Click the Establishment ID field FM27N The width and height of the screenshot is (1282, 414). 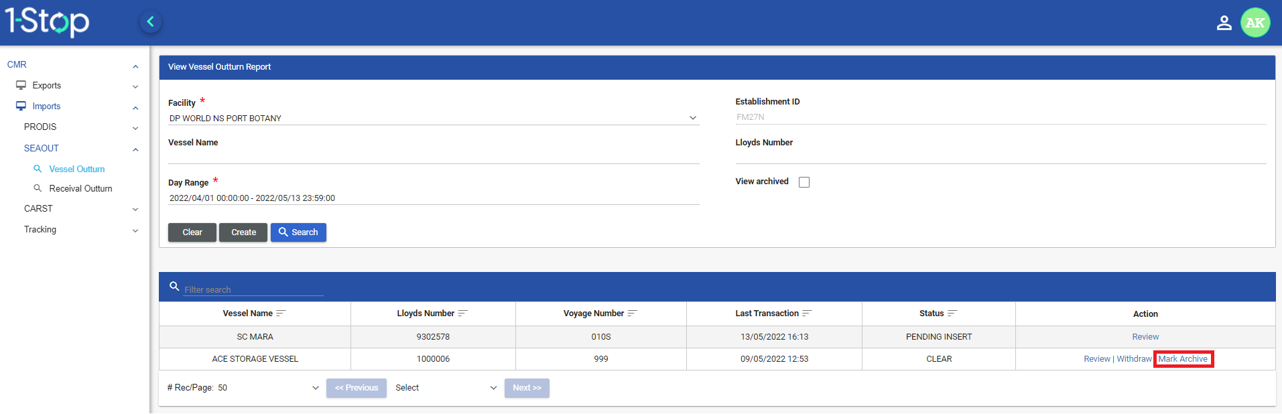tap(1001, 117)
